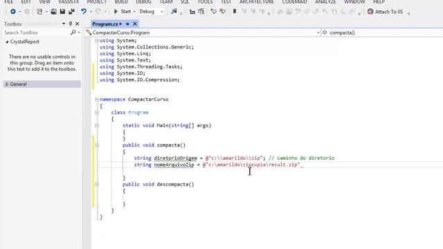
Task: Open the TEAM menu
Action: (166, 2)
